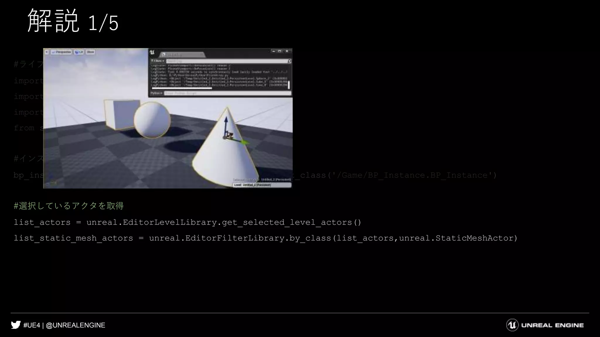This screenshot has height=337, width=600.
Task: Click the last LogPython Cone object line
Action: pyautogui.click(x=219, y=85)
